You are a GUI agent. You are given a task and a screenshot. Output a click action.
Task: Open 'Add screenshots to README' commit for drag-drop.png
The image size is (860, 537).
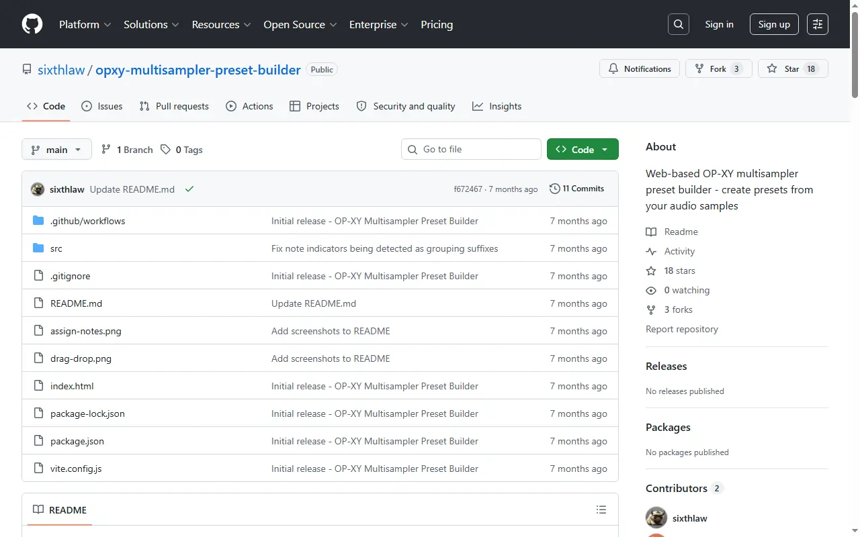331,358
